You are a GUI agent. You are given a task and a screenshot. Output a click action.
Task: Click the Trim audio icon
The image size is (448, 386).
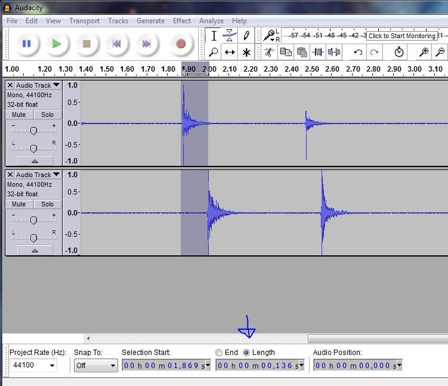pyautogui.click(x=318, y=52)
